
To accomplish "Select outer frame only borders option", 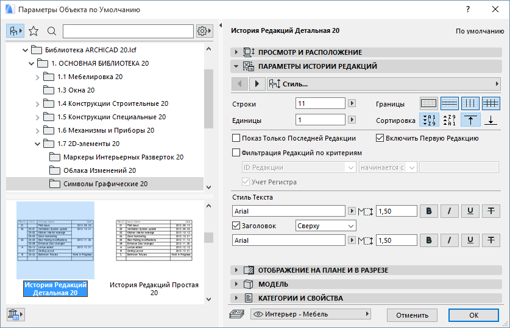I will [x=429, y=103].
